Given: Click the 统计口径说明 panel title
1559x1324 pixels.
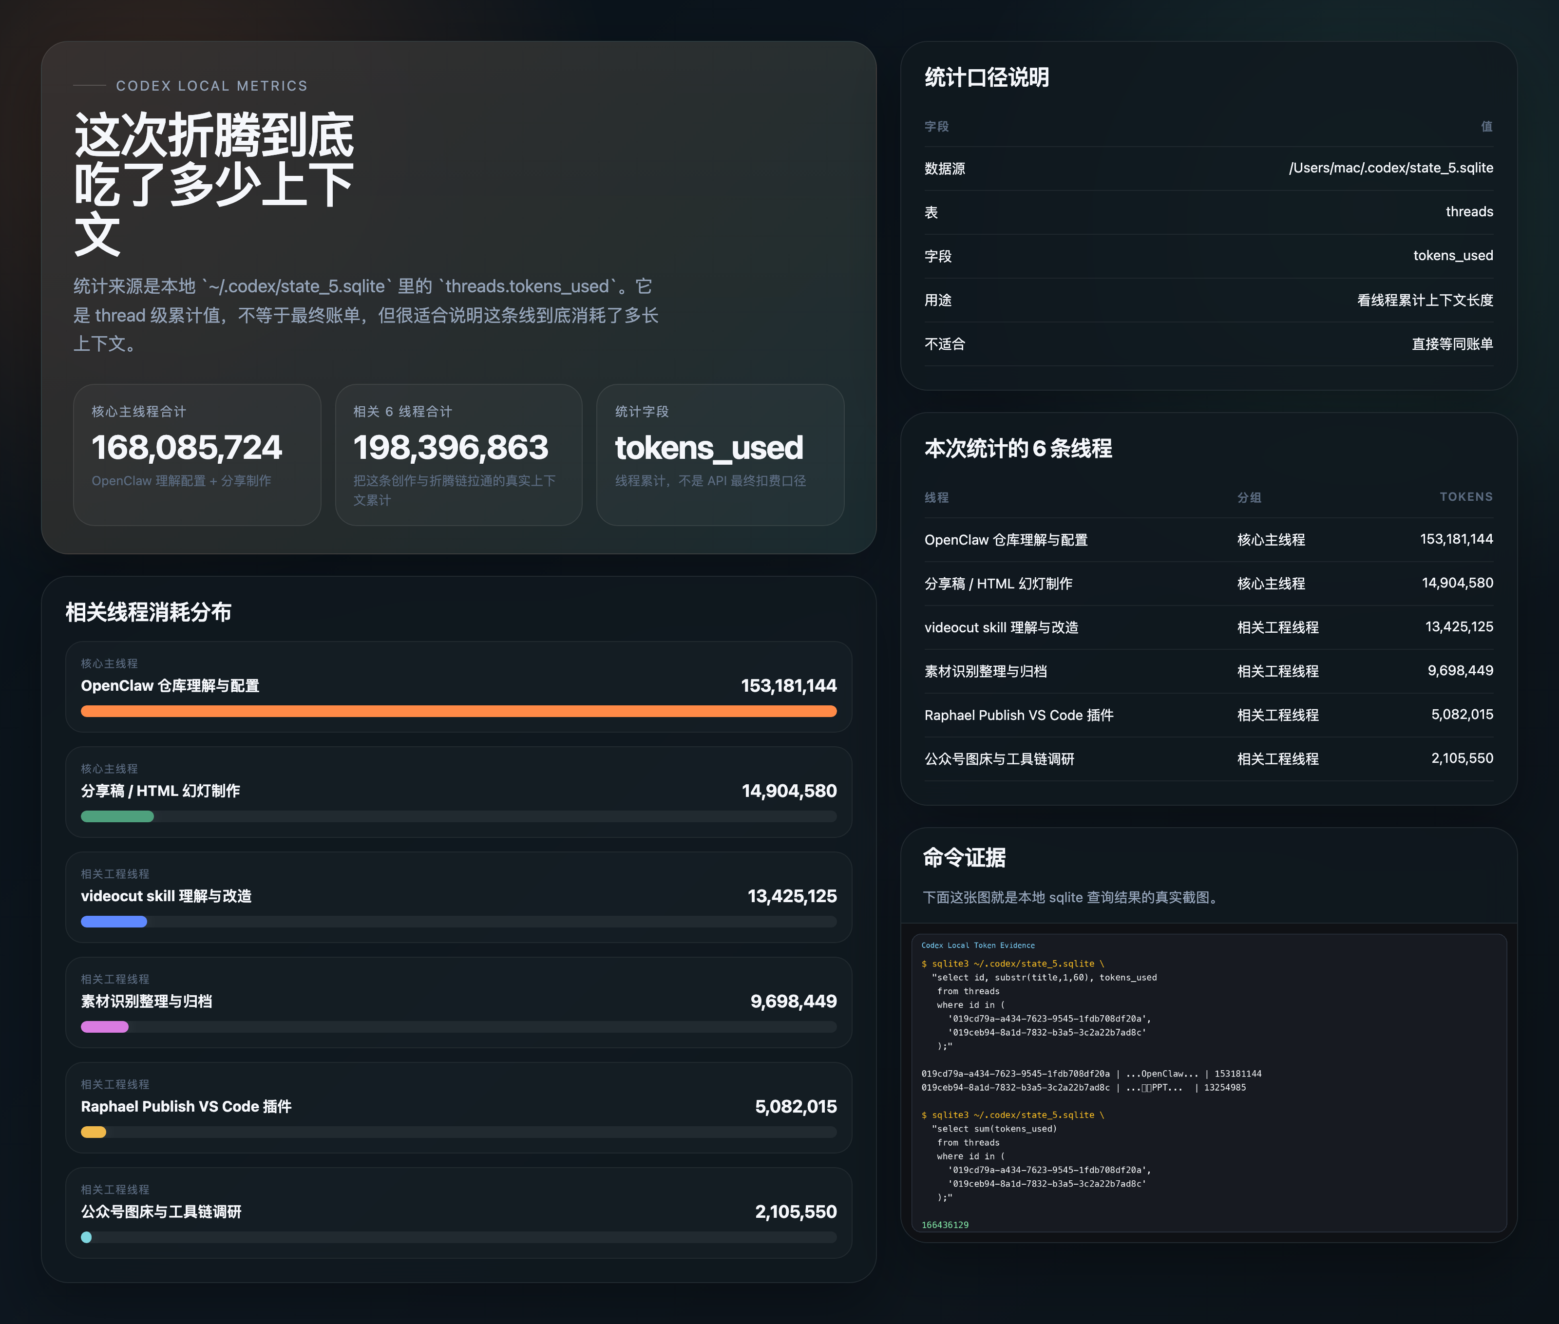Looking at the screenshot, I should pos(987,77).
